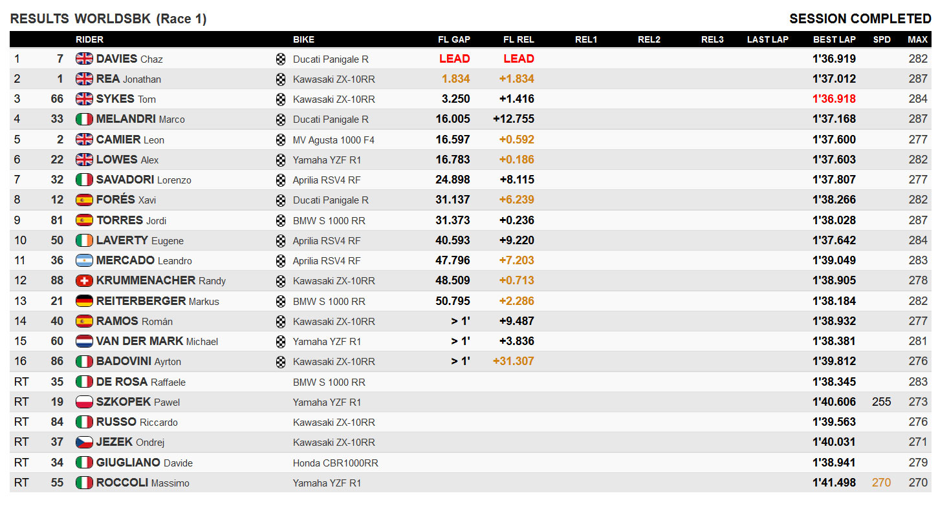The image size is (938, 513).
Task: Click the checkered flag icon in Badovini's row
Action: click(x=281, y=361)
